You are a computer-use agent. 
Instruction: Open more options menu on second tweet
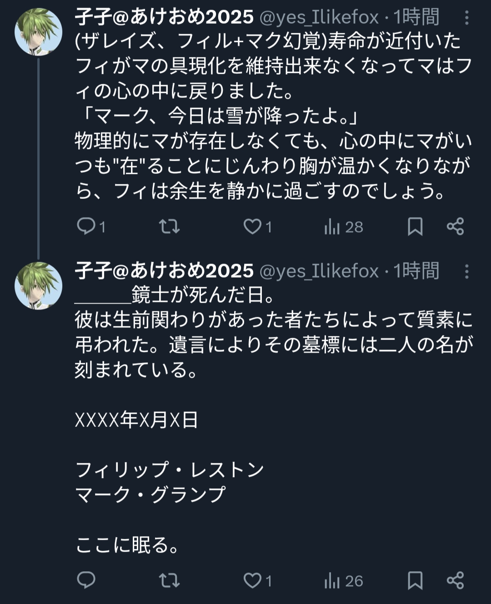466,272
